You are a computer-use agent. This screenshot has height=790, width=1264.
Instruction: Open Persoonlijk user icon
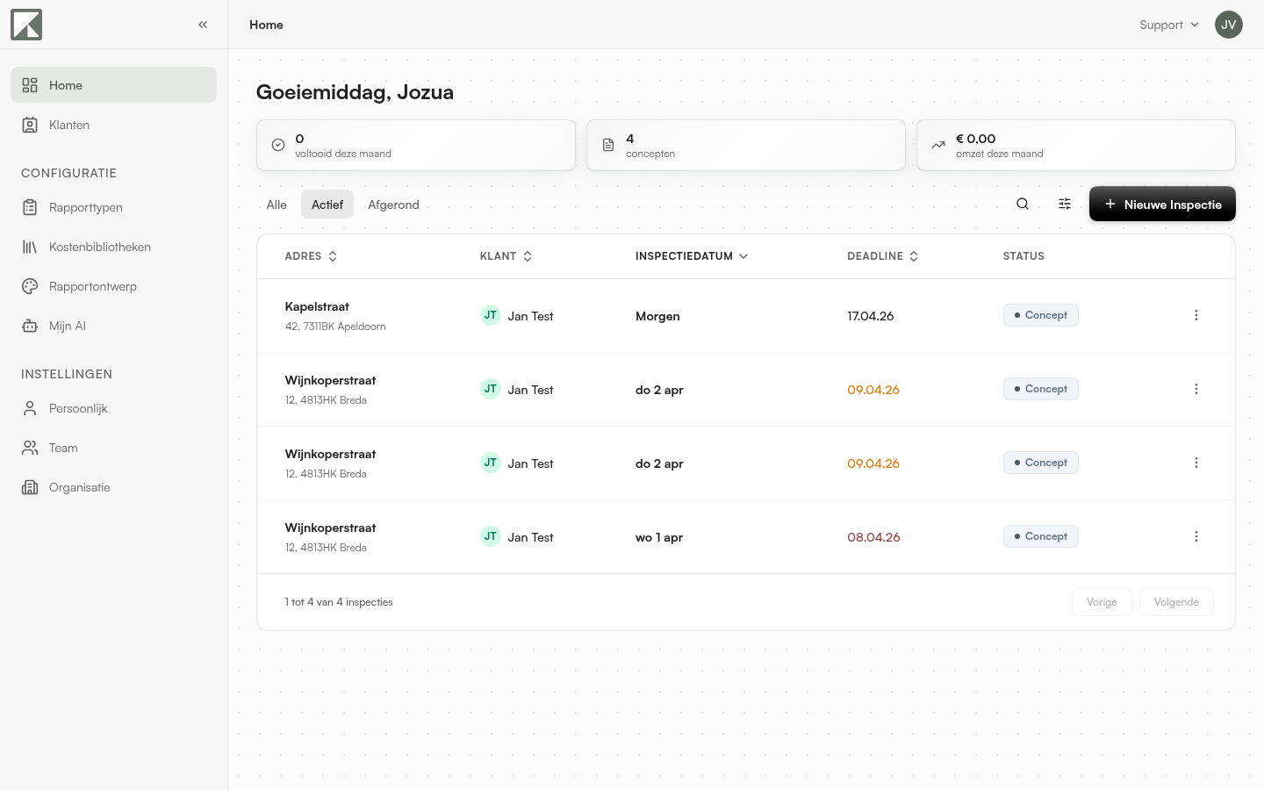(x=30, y=408)
